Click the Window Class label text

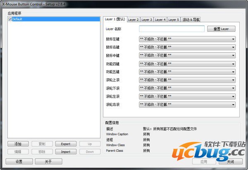(x=115, y=145)
